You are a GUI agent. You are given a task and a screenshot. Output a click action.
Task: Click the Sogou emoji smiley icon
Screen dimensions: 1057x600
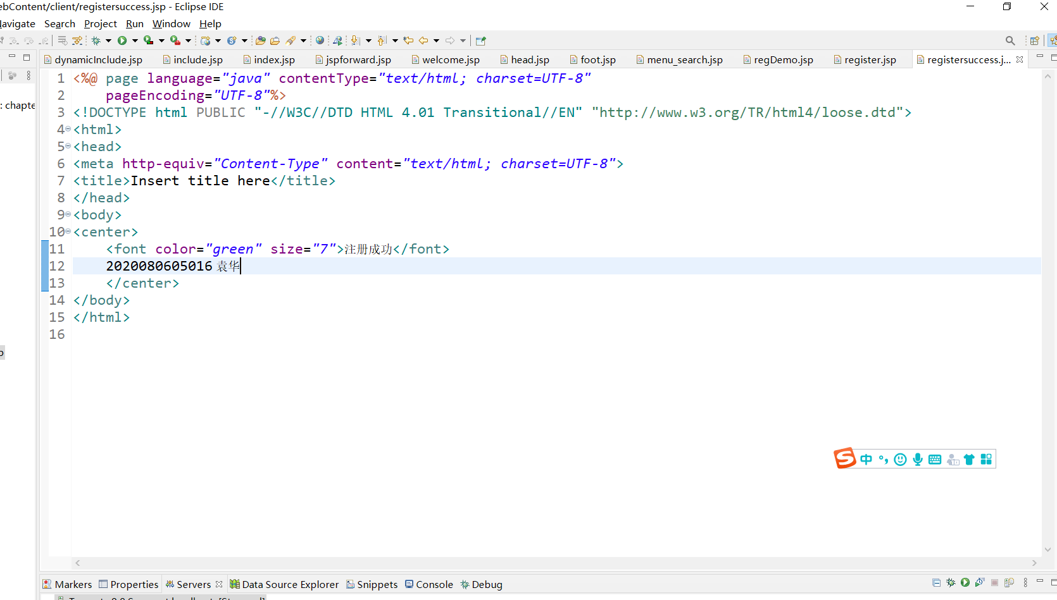[x=900, y=460]
